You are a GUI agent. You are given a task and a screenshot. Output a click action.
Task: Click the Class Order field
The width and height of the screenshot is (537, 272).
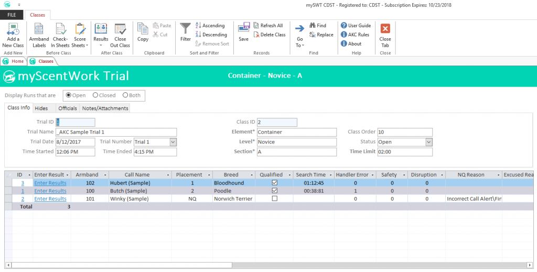[405, 132]
